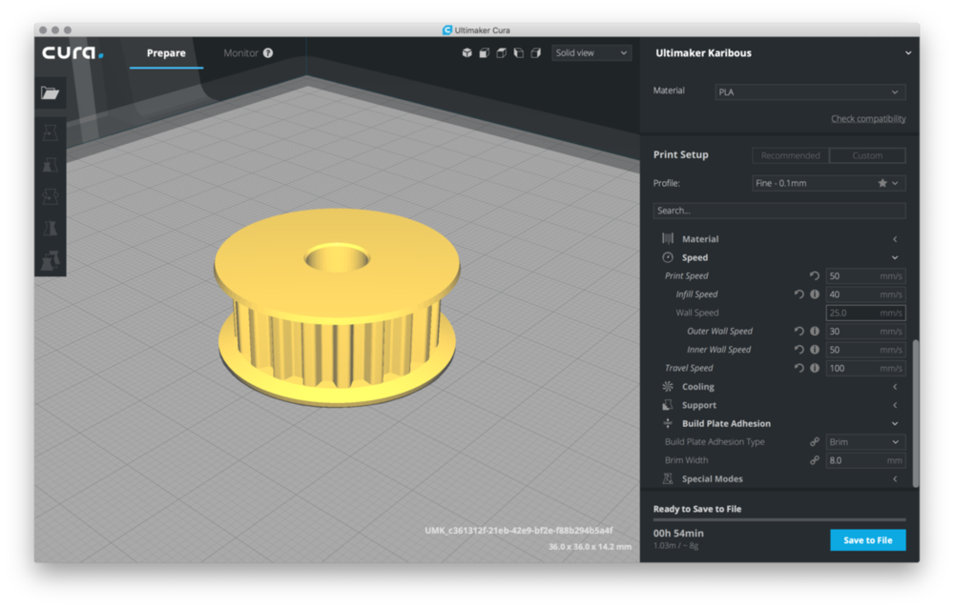Viewport: 954px width, 608px height.
Task: Switch Print Setup to Custom mode
Action: (x=867, y=155)
